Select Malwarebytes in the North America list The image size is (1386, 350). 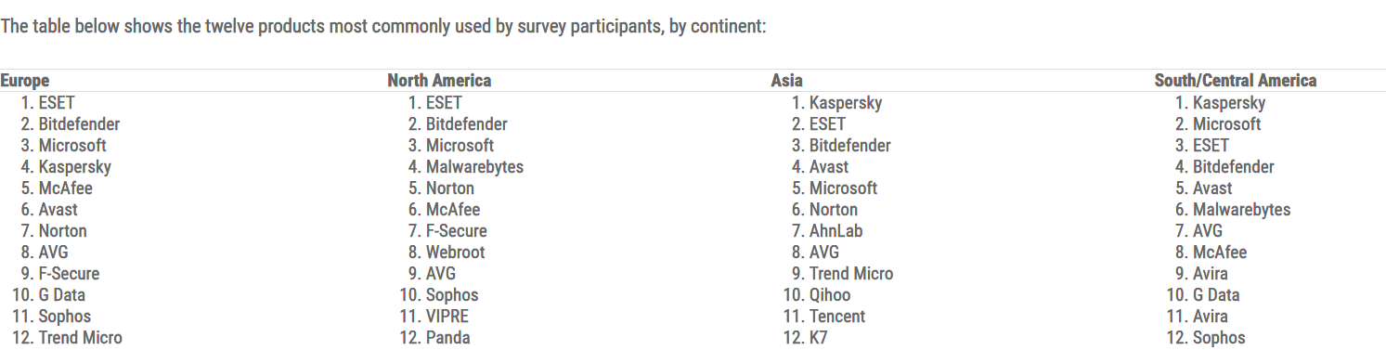tap(474, 167)
